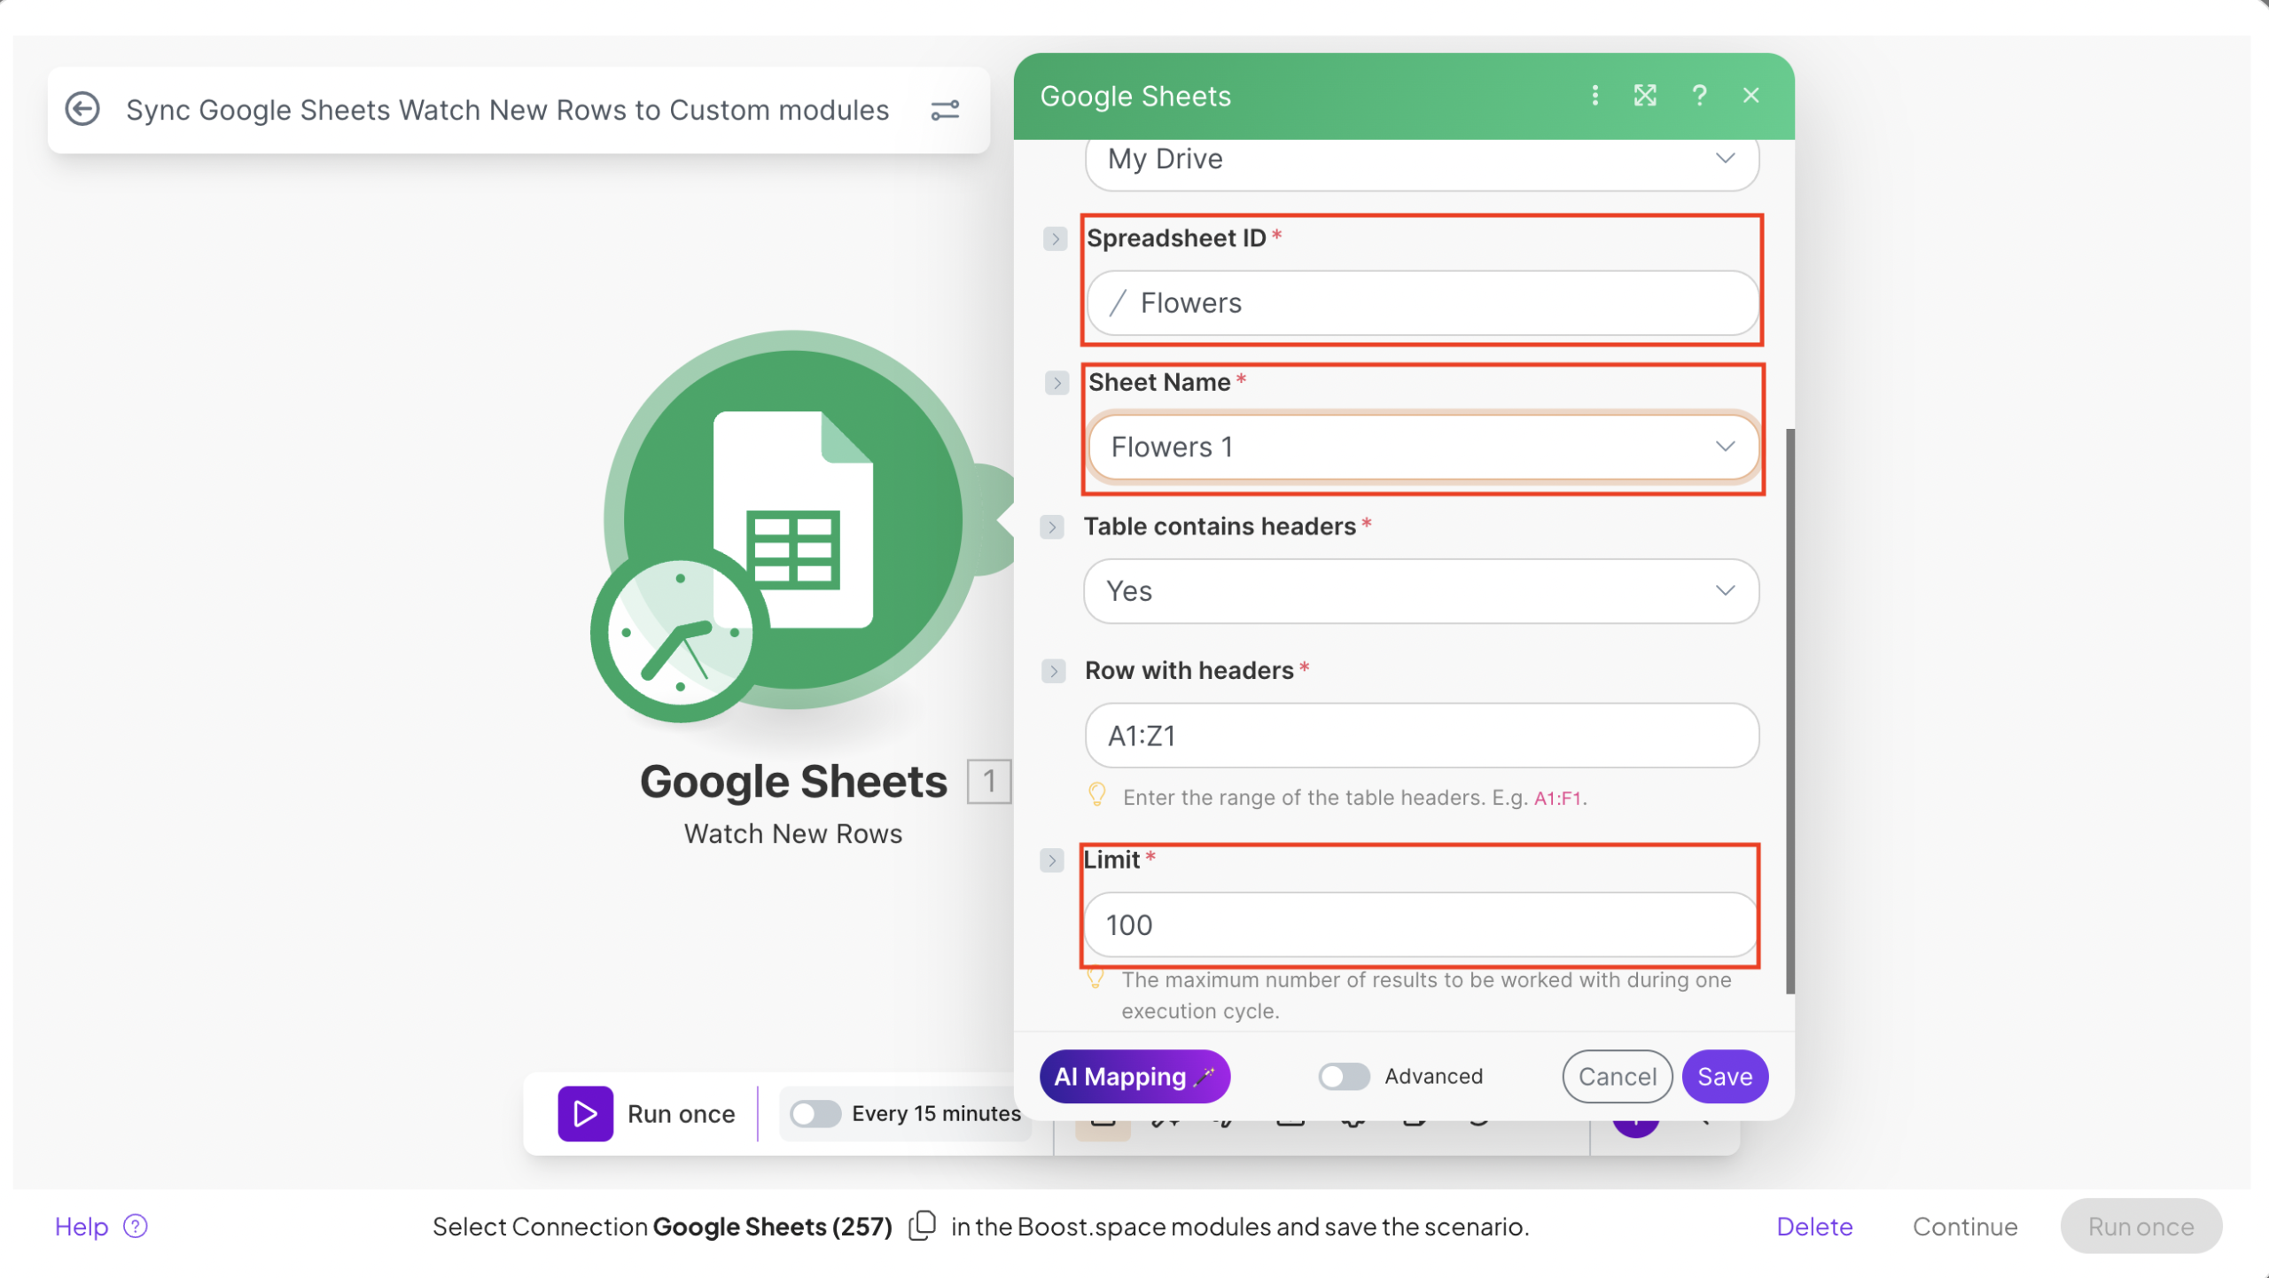Screen dimensions: 2269x1278
Task: Expand the Google Sheets panel to fullscreen
Action: tap(1645, 96)
